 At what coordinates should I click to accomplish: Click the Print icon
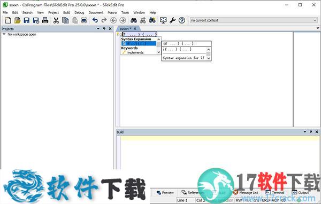pyautogui.click(x=45, y=20)
